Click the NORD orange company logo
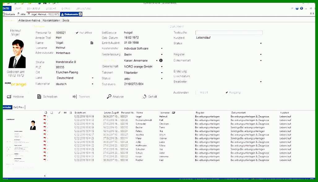The height and width of the screenshot is (182, 318). [x=15, y=84]
